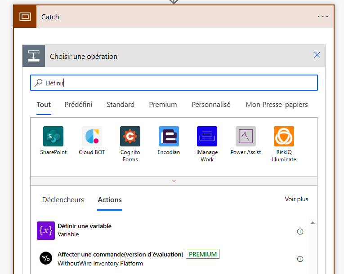The width and height of the screenshot is (344, 274).
Task: Click the WithoutWire Inventory Platform icon
Action: pyautogui.click(x=46, y=258)
